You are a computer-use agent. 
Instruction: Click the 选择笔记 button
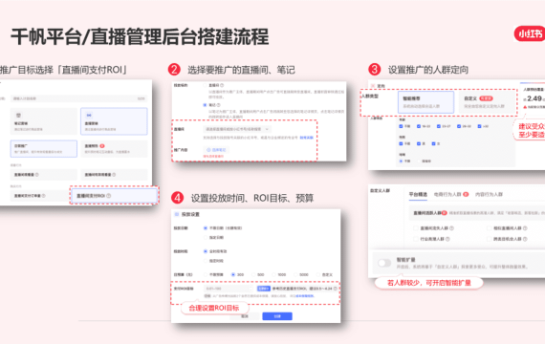216,150
